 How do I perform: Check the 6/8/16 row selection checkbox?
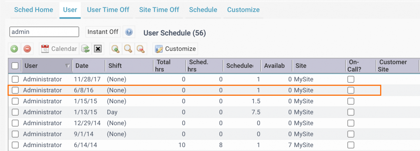point(15,90)
